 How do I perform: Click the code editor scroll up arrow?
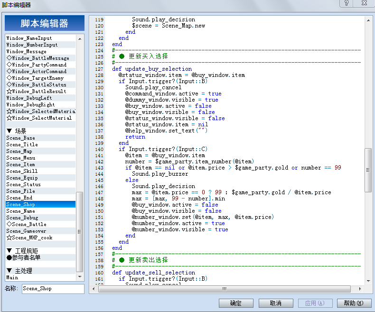pyautogui.click(x=368, y=20)
